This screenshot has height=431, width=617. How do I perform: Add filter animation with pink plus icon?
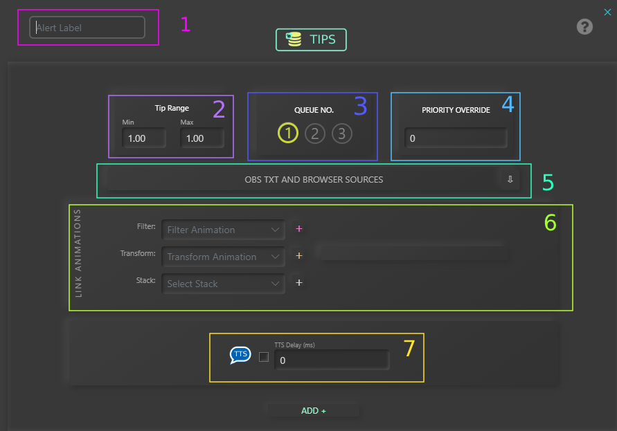(x=299, y=229)
